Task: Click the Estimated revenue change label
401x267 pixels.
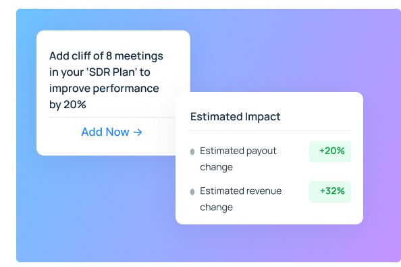Action: [x=240, y=199]
